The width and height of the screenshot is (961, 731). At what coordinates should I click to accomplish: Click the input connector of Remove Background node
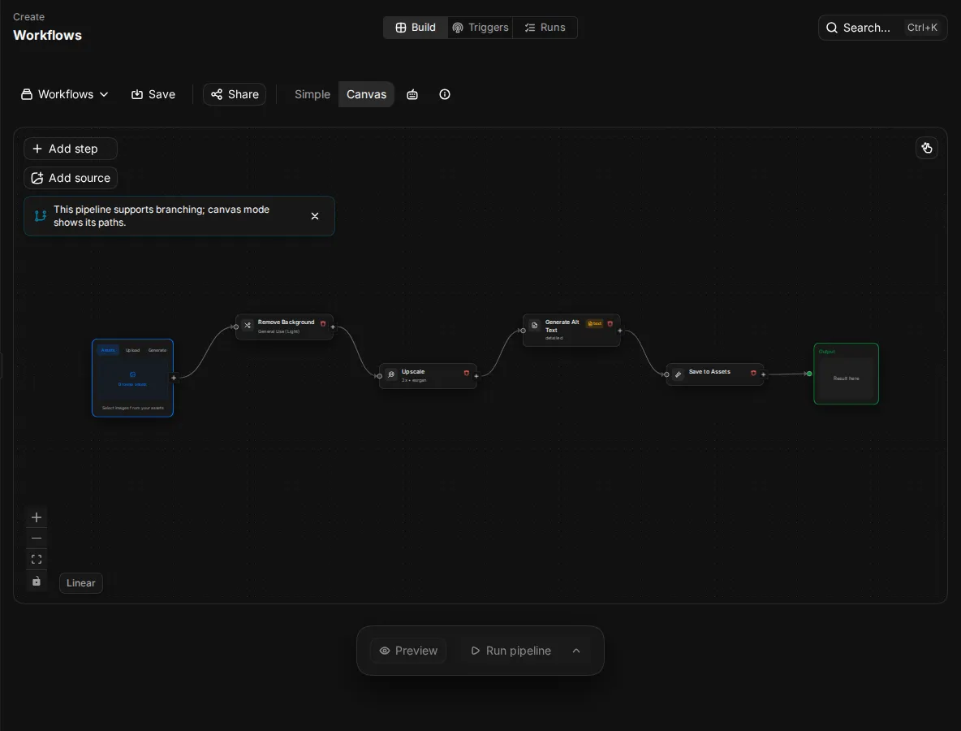(x=236, y=327)
